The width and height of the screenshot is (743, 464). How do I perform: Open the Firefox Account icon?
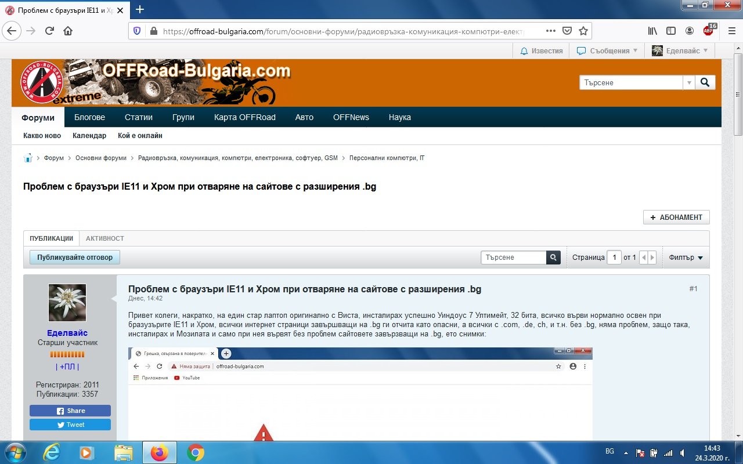pos(690,31)
